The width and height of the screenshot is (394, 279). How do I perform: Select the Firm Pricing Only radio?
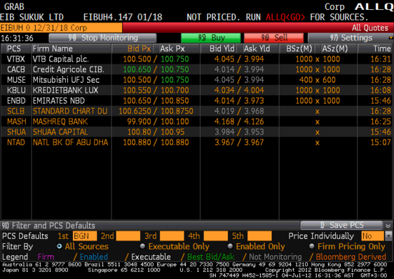click(312, 246)
